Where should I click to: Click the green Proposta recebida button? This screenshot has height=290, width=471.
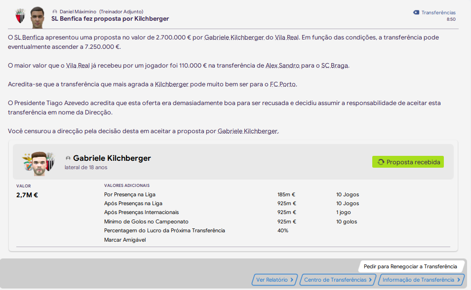tap(408, 162)
